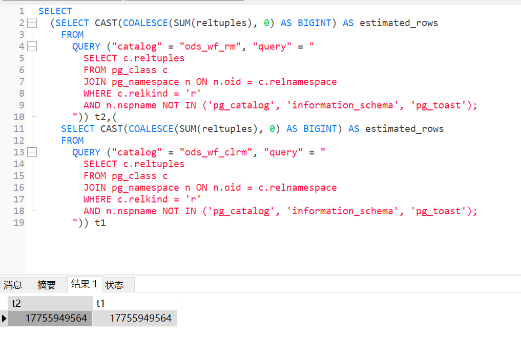Click the FROM keyword on line 12
521x341 pixels.
pyautogui.click(x=72, y=141)
